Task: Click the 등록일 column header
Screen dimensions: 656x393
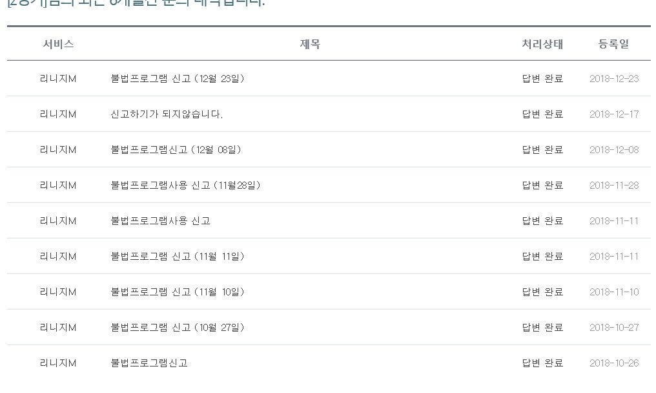Action: pyautogui.click(x=614, y=44)
